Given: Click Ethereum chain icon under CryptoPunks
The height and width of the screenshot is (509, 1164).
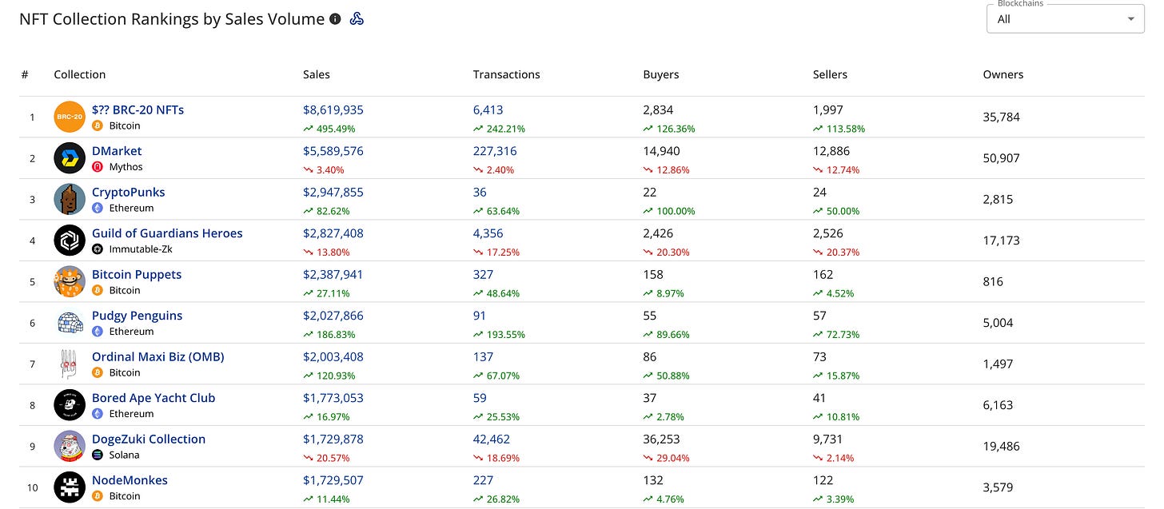Looking at the screenshot, I should 98,208.
